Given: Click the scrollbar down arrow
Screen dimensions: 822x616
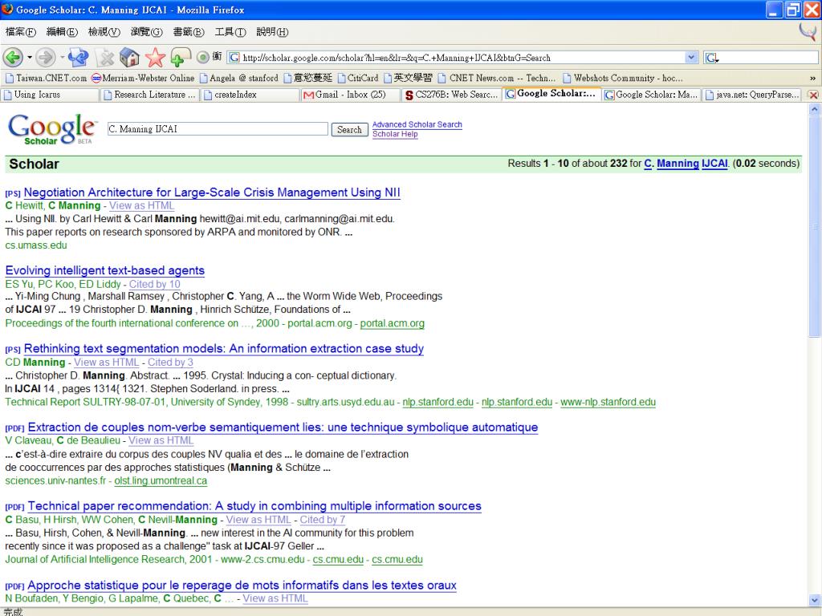Looking at the screenshot, I should (814, 600).
